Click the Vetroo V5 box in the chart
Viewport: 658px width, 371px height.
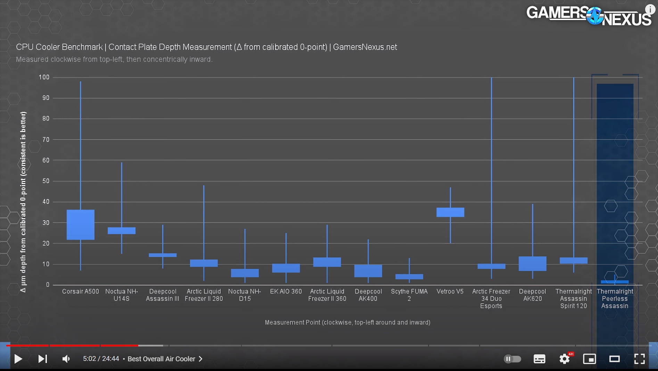click(450, 212)
